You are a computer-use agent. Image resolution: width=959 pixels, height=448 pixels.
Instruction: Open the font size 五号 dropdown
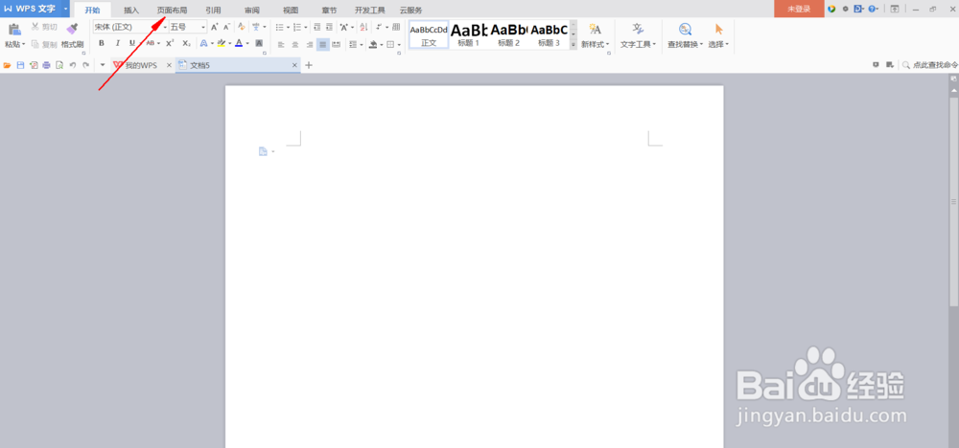click(203, 27)
